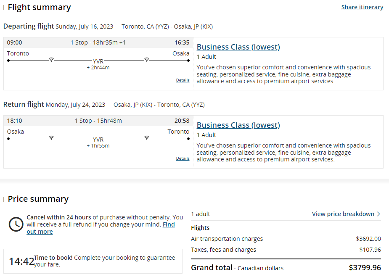Click the Flight summary heading
This screenshot has width=389, height=277.
tap(39, 7)
